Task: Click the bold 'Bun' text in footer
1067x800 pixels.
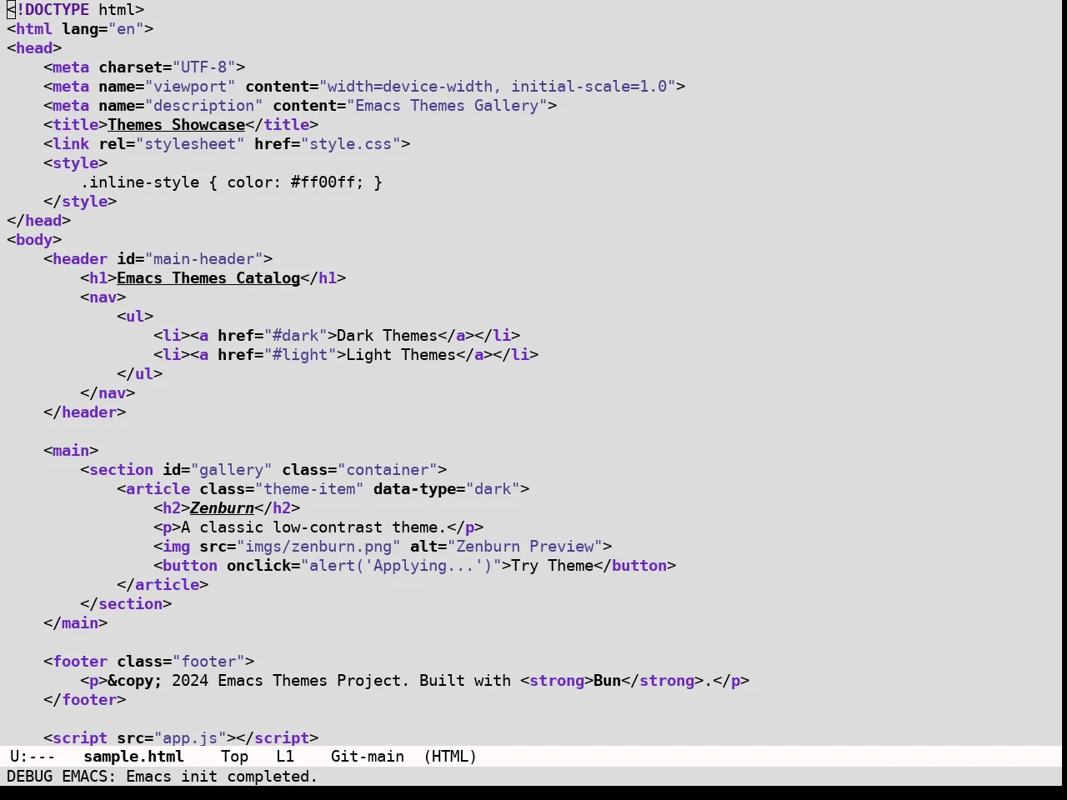Action: pos(607,681)
